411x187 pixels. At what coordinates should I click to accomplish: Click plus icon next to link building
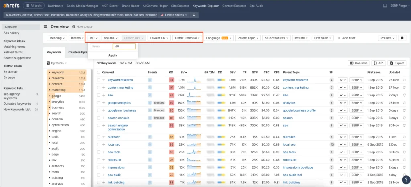[104, 183]
